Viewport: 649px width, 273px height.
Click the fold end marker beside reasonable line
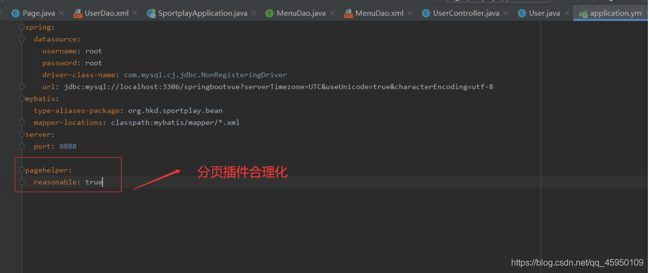[22, 181]
